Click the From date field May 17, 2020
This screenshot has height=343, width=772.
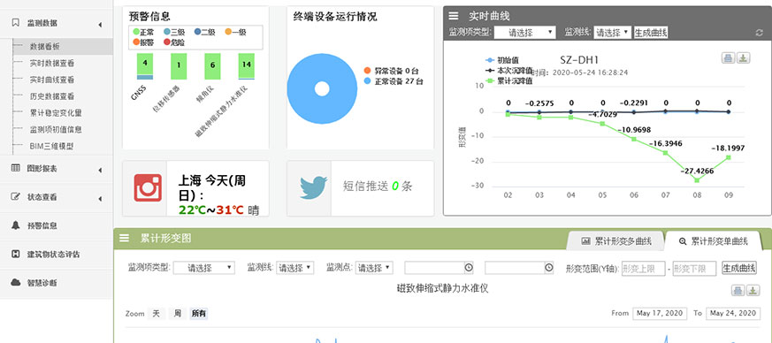661,314
